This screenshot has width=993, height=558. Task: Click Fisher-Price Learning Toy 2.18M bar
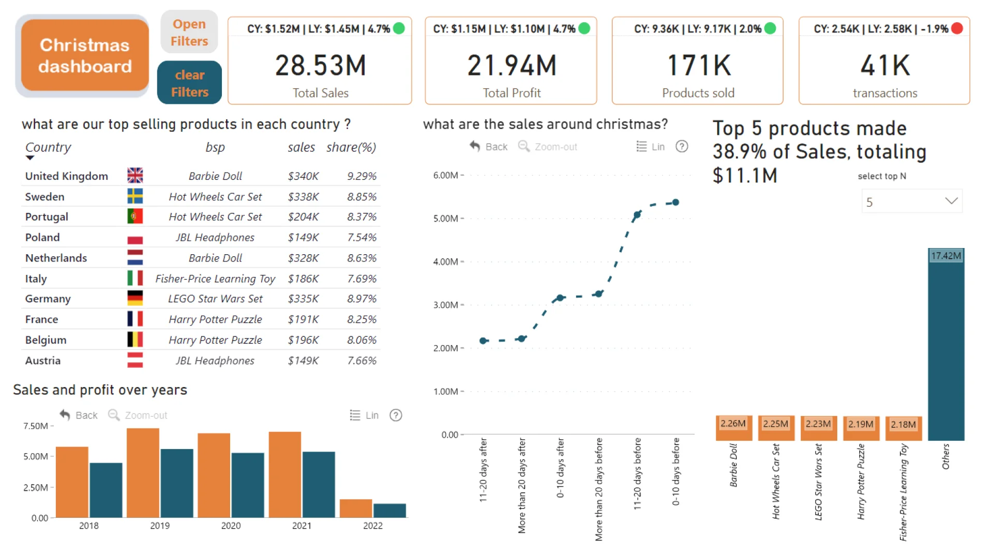904,428
